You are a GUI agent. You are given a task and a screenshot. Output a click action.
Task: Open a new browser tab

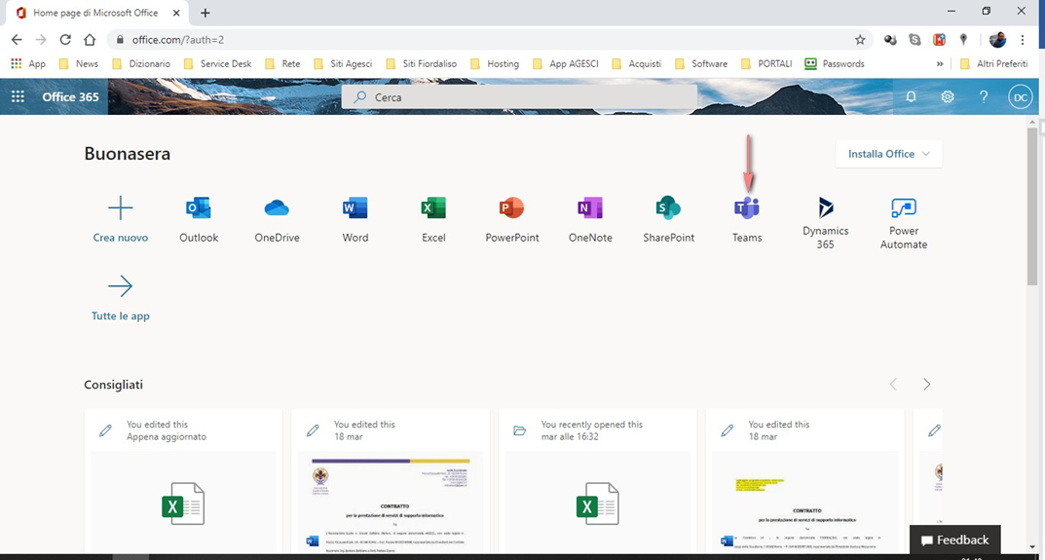point(205,13)
